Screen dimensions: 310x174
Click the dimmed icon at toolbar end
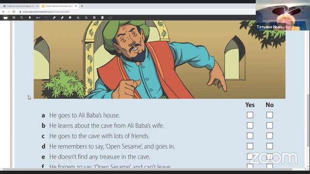pos(110,18)
